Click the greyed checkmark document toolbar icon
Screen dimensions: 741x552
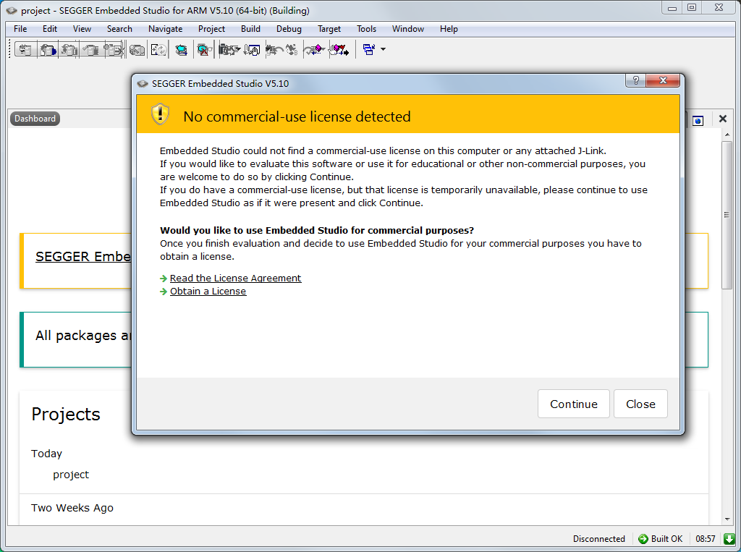coord(90,50)
